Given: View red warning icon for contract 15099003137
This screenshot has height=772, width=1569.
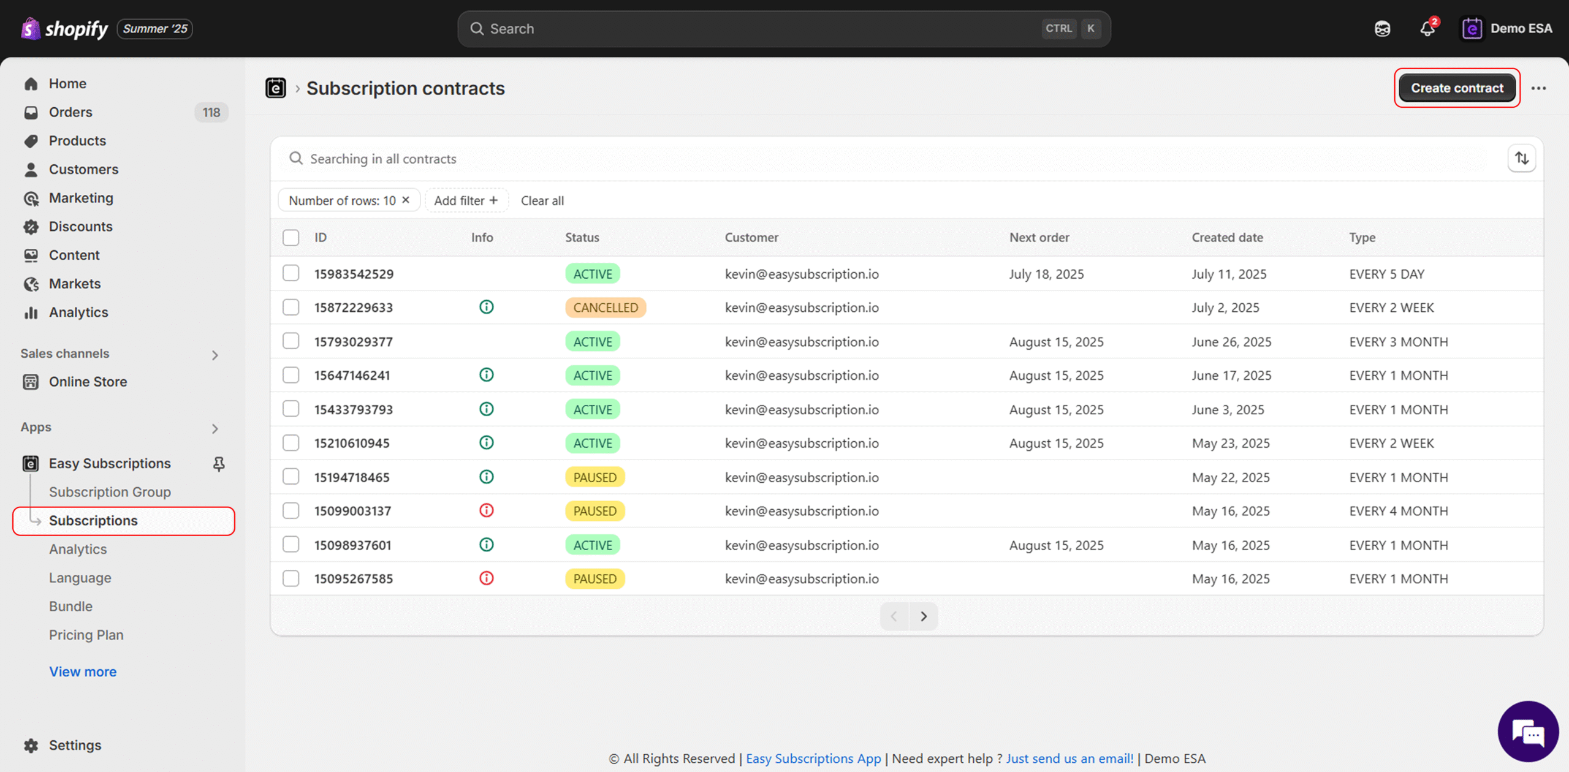Looking at the screenshot, I should [486, 511].
